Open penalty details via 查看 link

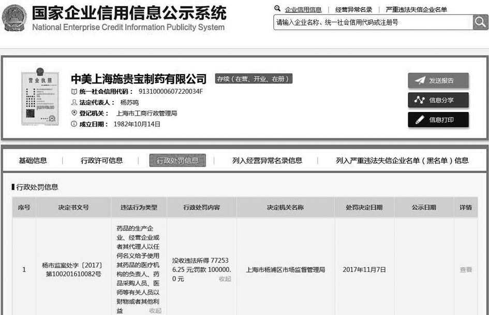466,270
